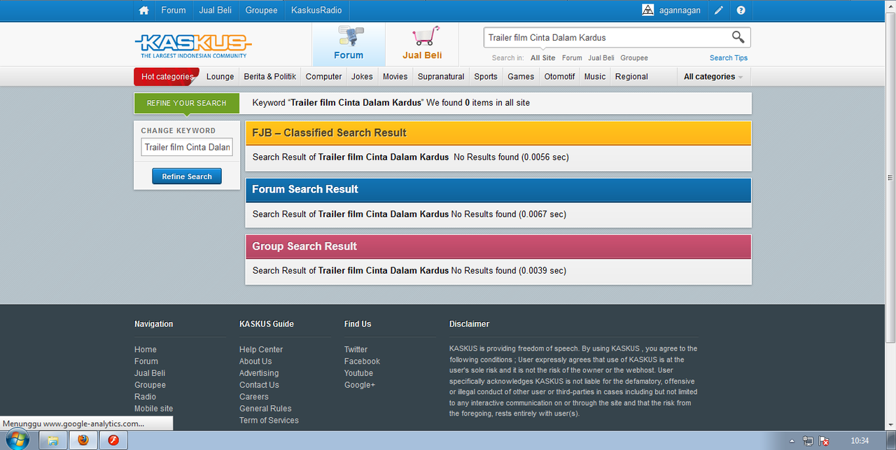Open footer Radio link
Viewport: 896px width, 450px height.
145,397
